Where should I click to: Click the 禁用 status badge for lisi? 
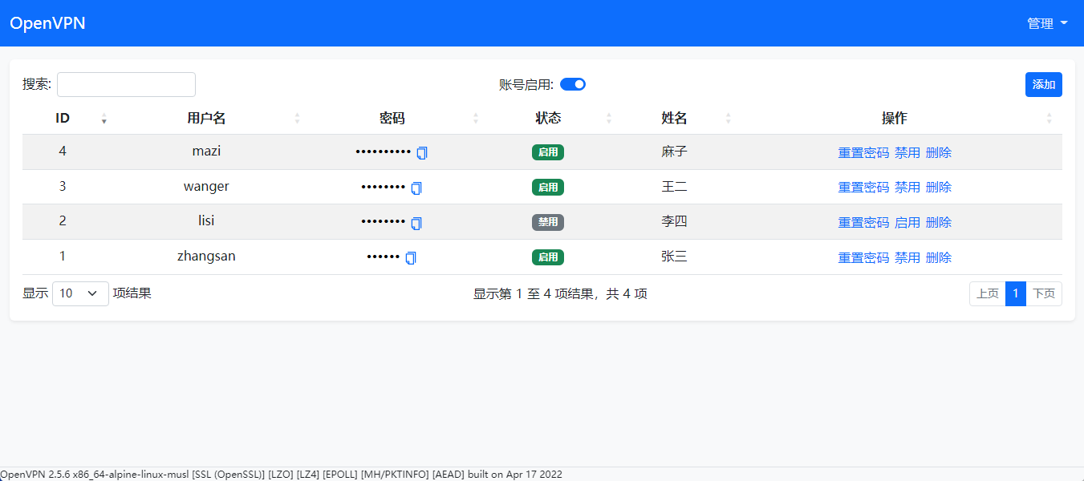[548, 222]
